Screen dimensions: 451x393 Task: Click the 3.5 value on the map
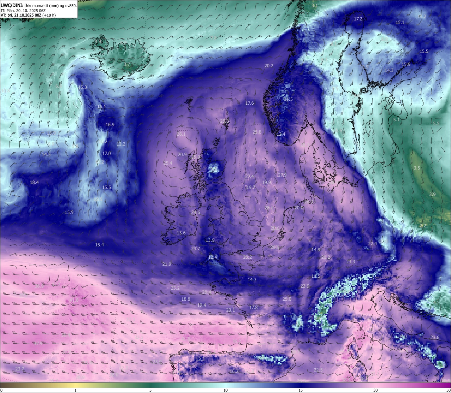click(417, 168)
